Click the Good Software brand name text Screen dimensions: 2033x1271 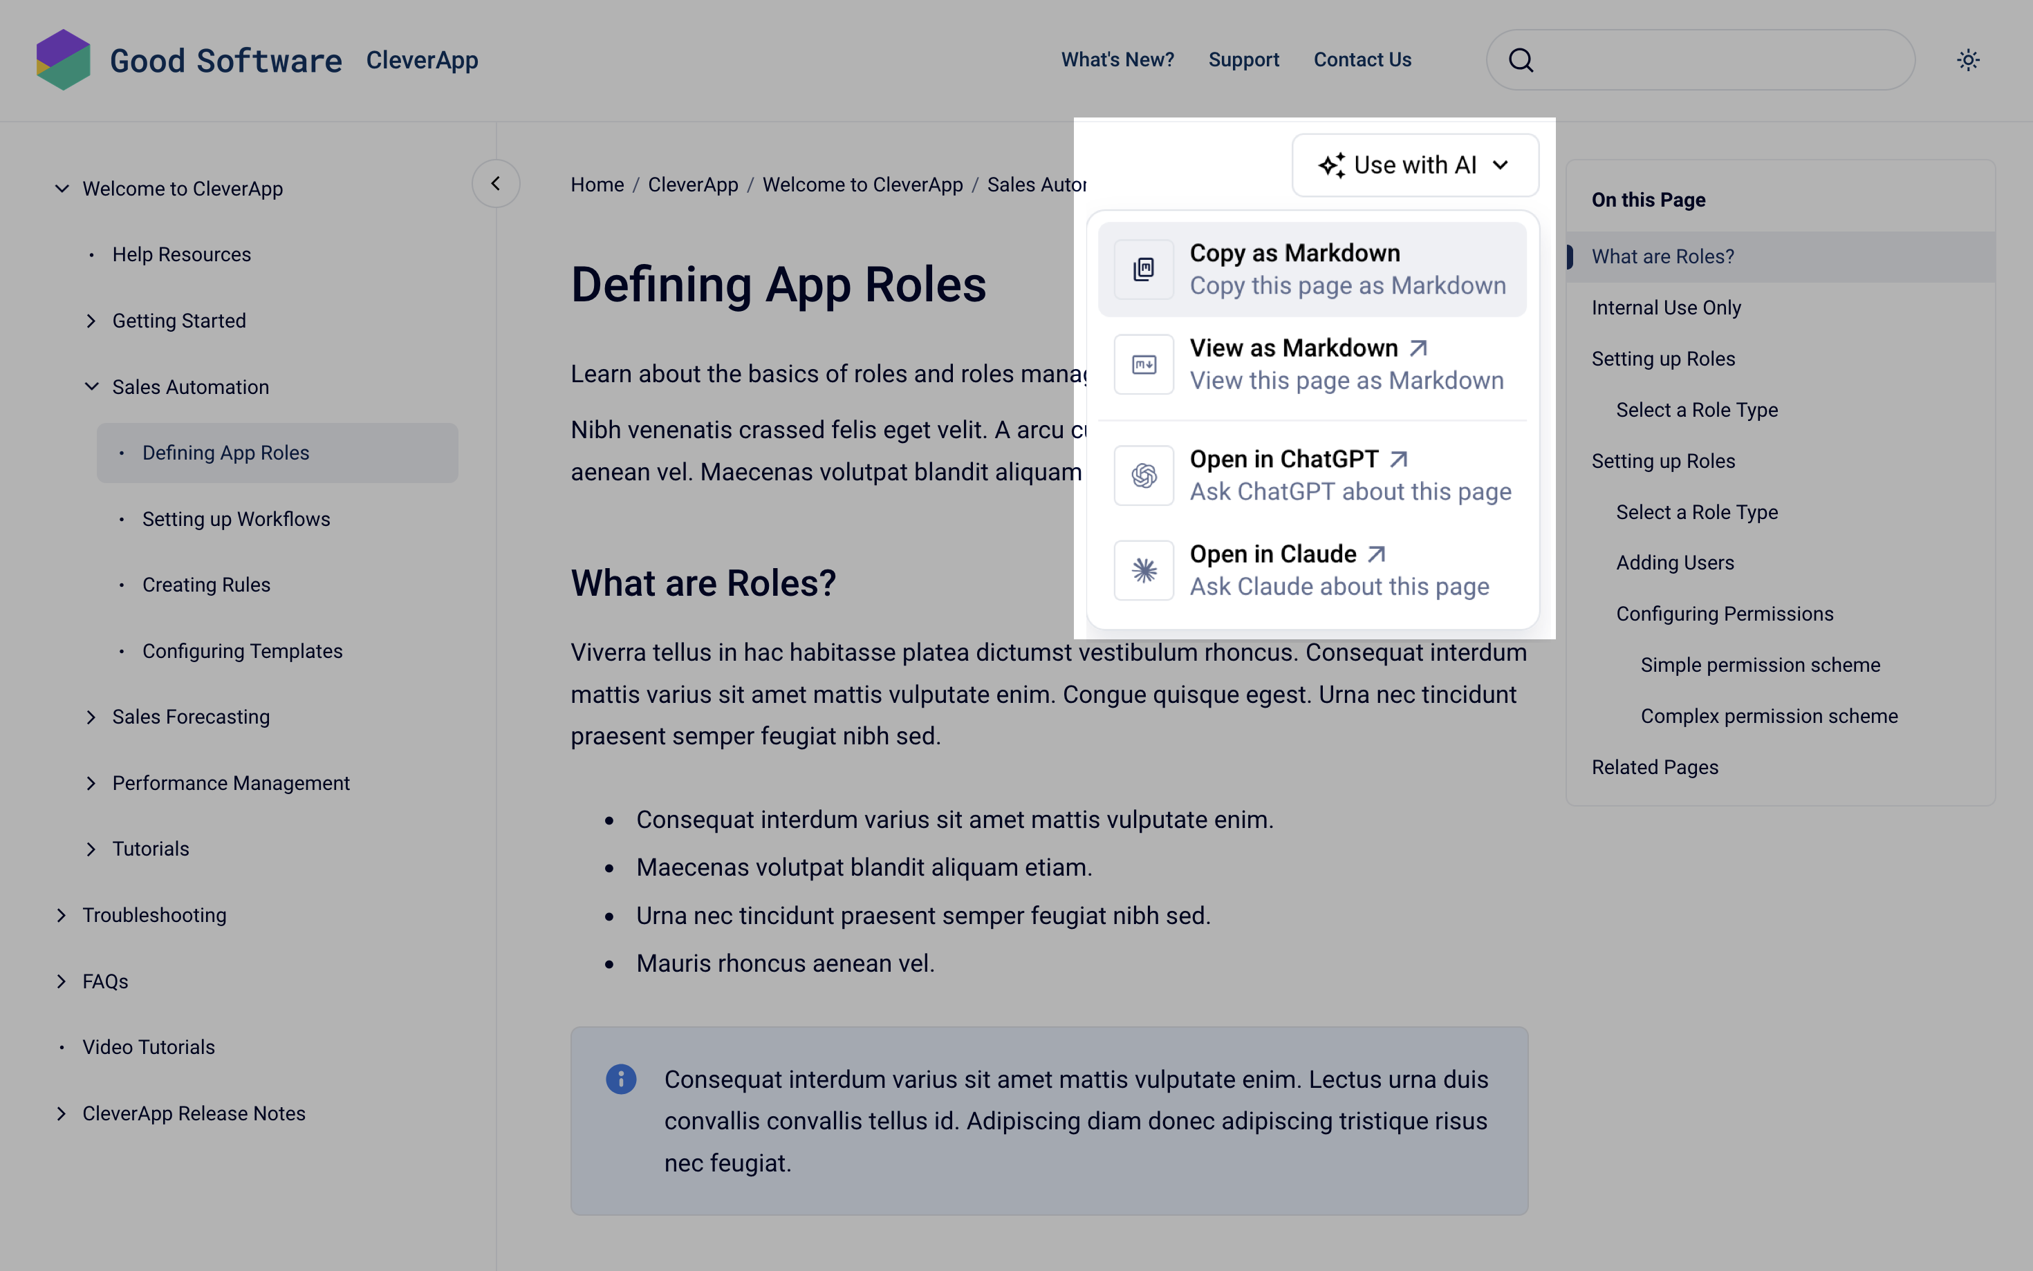coord(226,61)
